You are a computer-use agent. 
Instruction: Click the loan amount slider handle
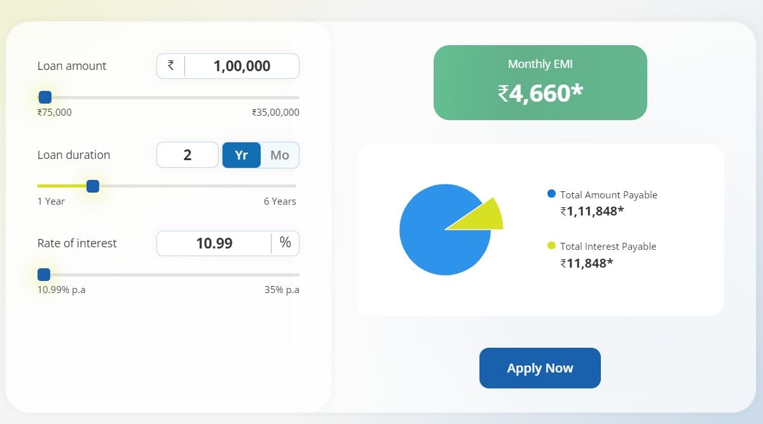tap(45, 97)
